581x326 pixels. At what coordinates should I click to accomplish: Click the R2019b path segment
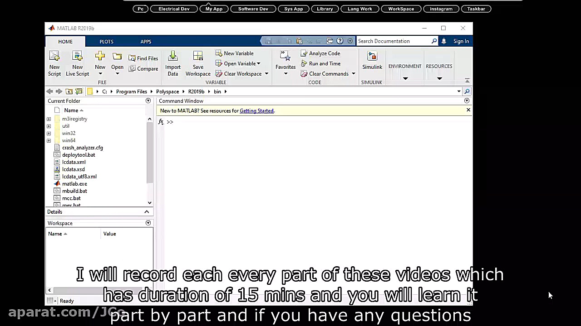196,91
